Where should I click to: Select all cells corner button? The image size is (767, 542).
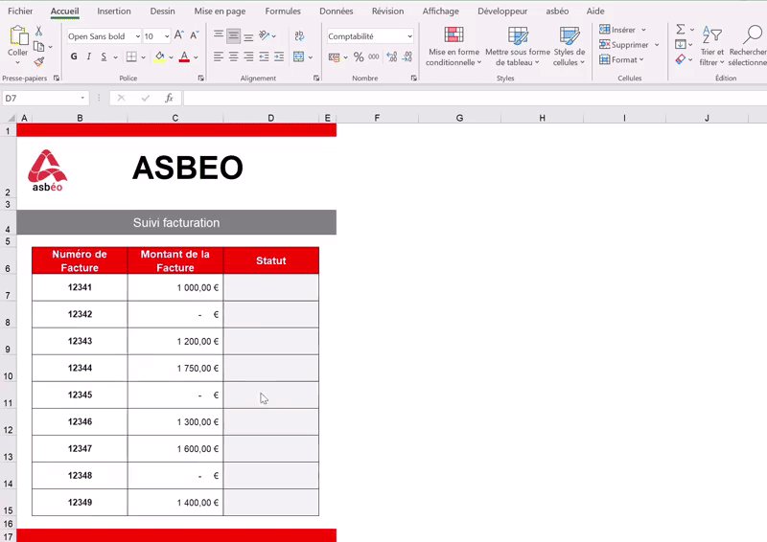pos(12,118)
